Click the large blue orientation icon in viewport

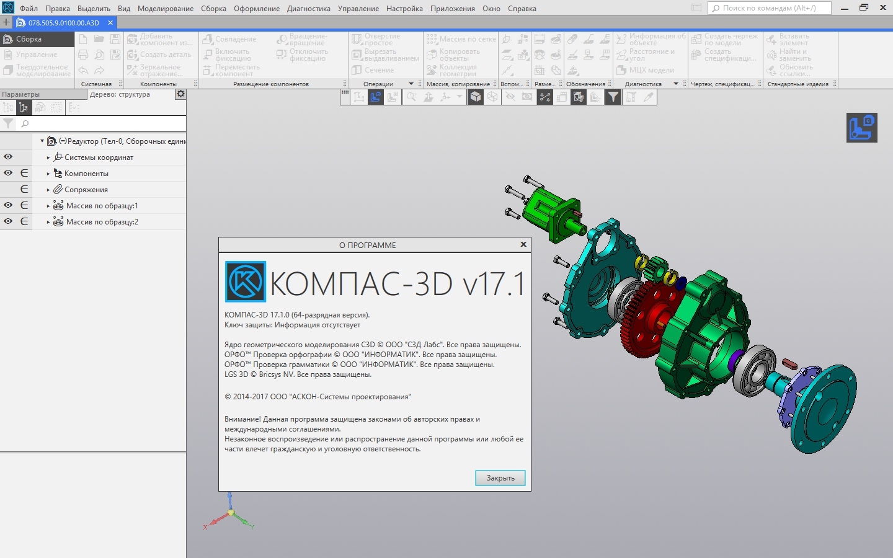(x=861, y=128)
